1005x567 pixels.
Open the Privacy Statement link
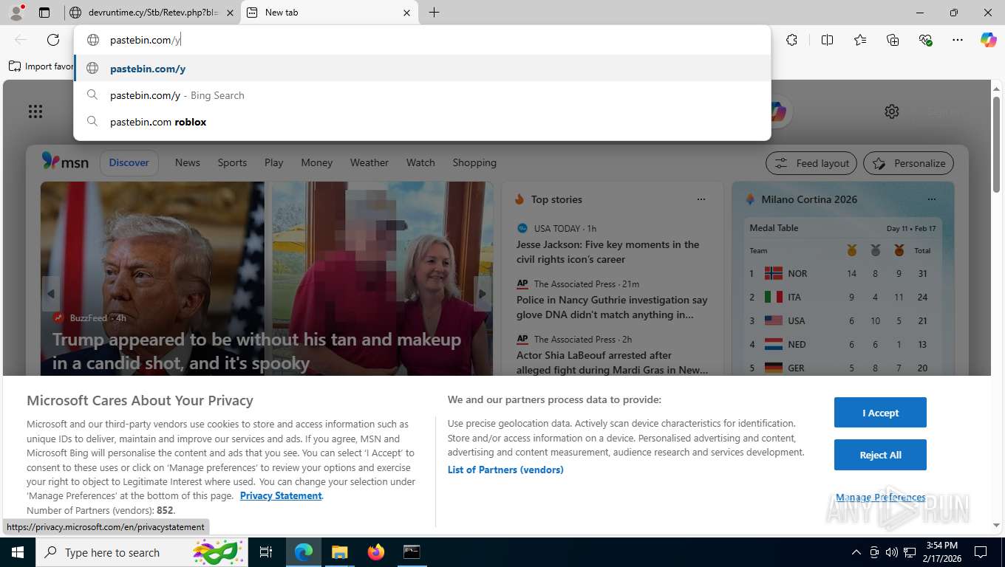(281, 495)
